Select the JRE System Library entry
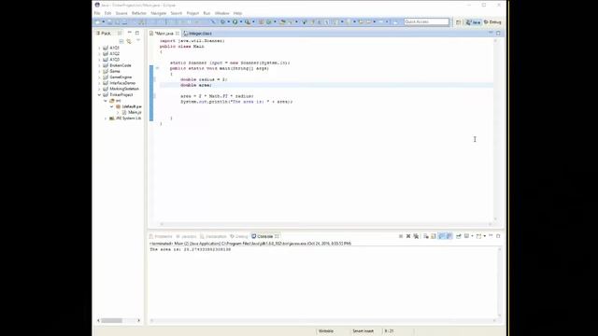The width and height of the screenshot is (598, 336). [x=125, y=119]
